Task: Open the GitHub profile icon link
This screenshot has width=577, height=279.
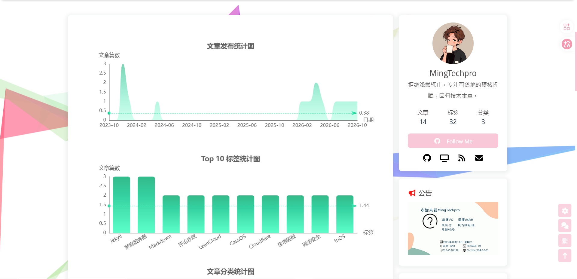Action: point(427,158)
